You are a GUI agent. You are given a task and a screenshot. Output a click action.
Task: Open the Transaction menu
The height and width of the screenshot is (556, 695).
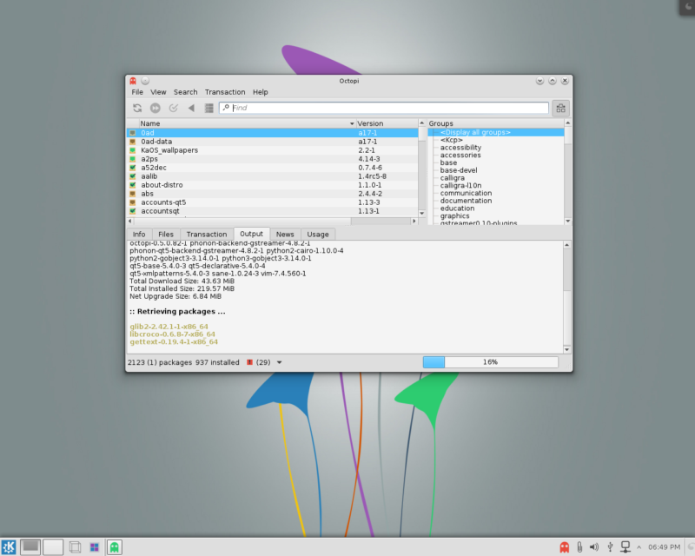225,92
